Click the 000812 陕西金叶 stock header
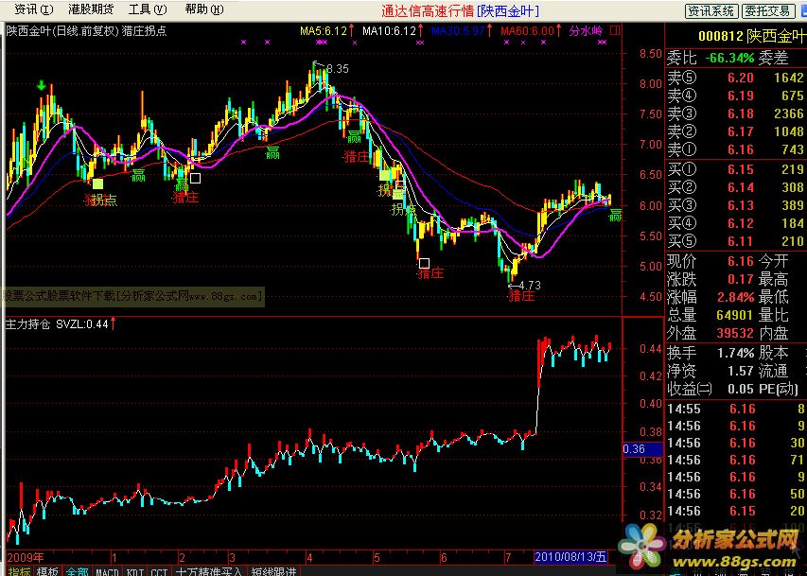Screen dimensions: 807x576 (751, 36)
